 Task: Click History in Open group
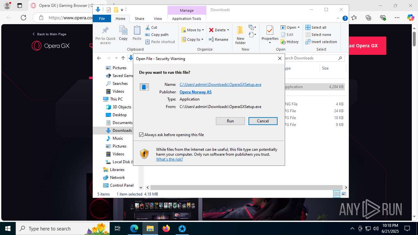click(290, 42)
